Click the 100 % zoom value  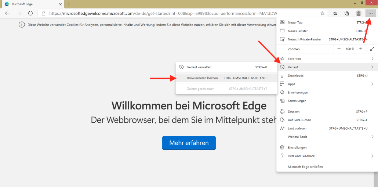[x=350, y=49]
